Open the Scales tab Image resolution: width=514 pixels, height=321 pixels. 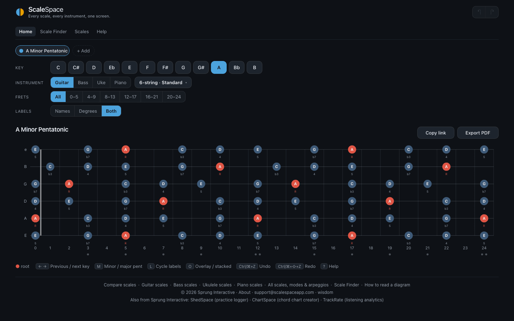[82, 31]
